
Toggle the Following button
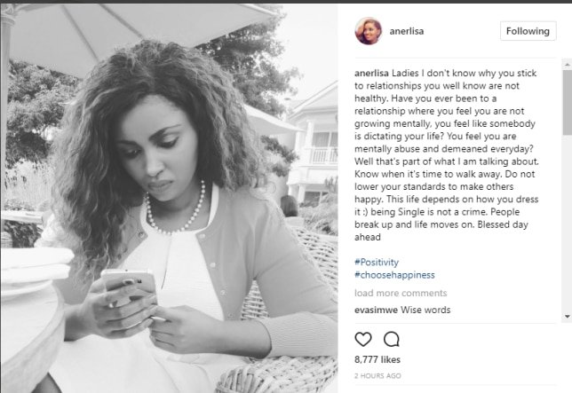click(528, 31)
